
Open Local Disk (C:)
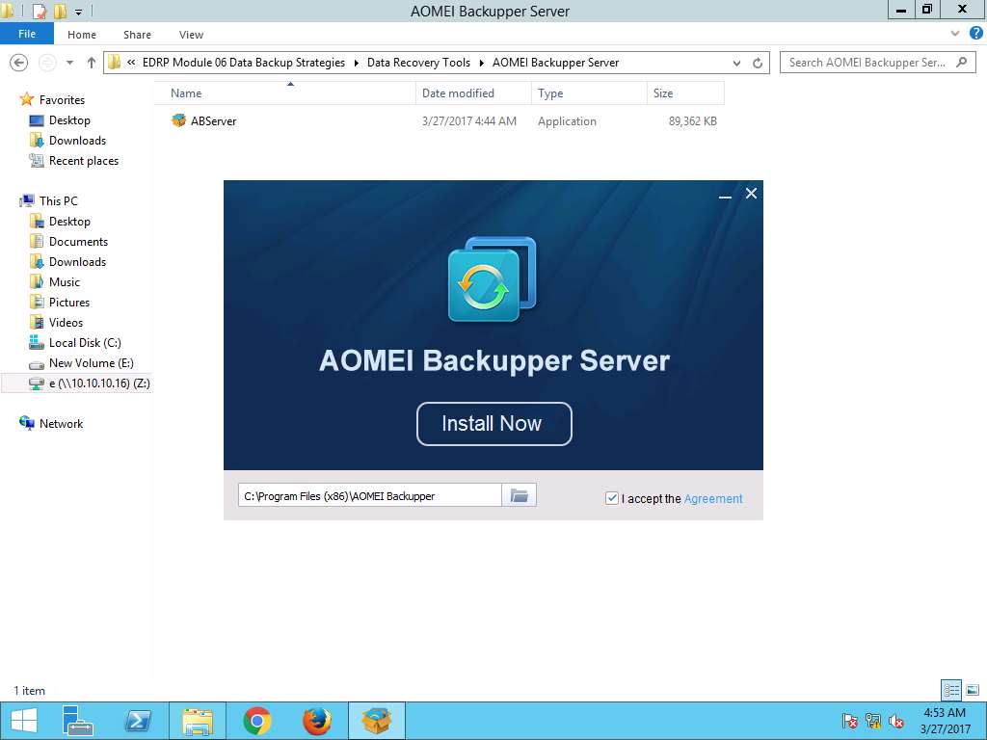tap(85, 343)
